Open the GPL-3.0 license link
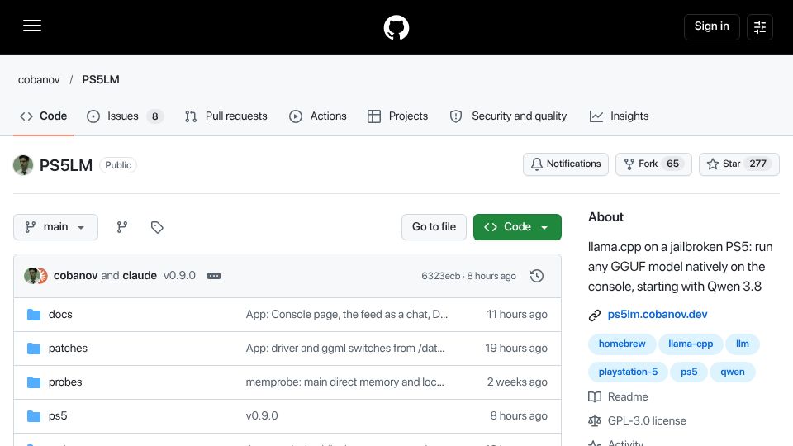The height and width of the screenshot is (446, 793). (x=647, y=420)
